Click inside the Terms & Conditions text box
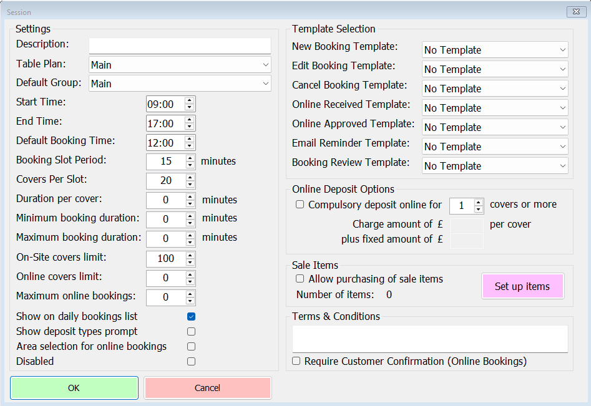 pyautogui.click(x=429, y=339)
